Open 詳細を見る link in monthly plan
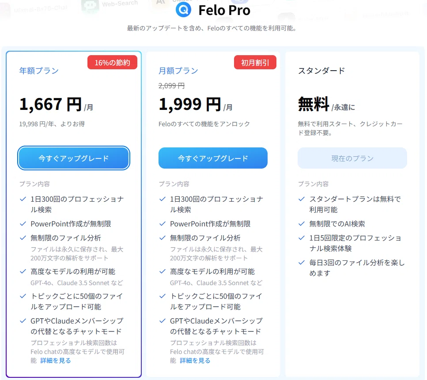The image size is (427, 380). 195,361
